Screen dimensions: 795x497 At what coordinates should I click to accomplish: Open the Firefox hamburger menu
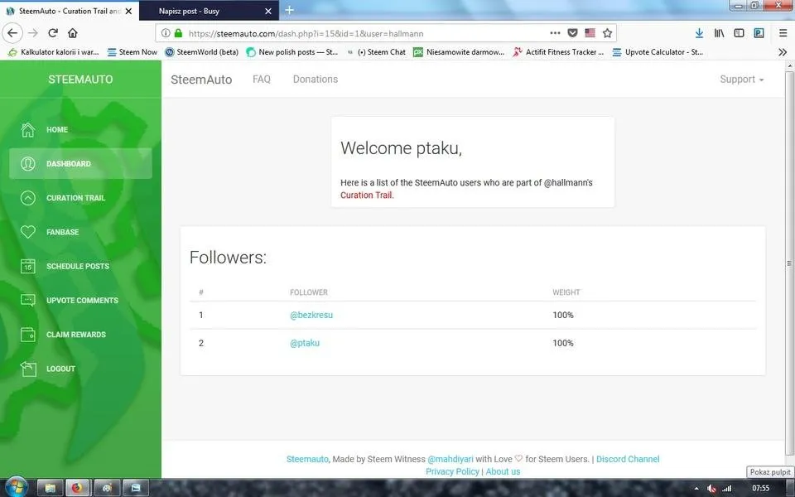point(783,33)
